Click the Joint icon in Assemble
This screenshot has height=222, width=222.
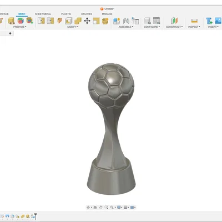(126, 21)
